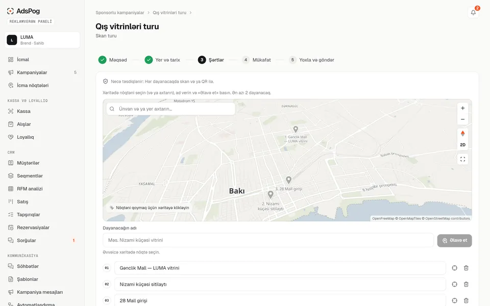Locate Gənclik Mall stop on map
Viewport: 490px width, 306px height.
pos(454,268)
